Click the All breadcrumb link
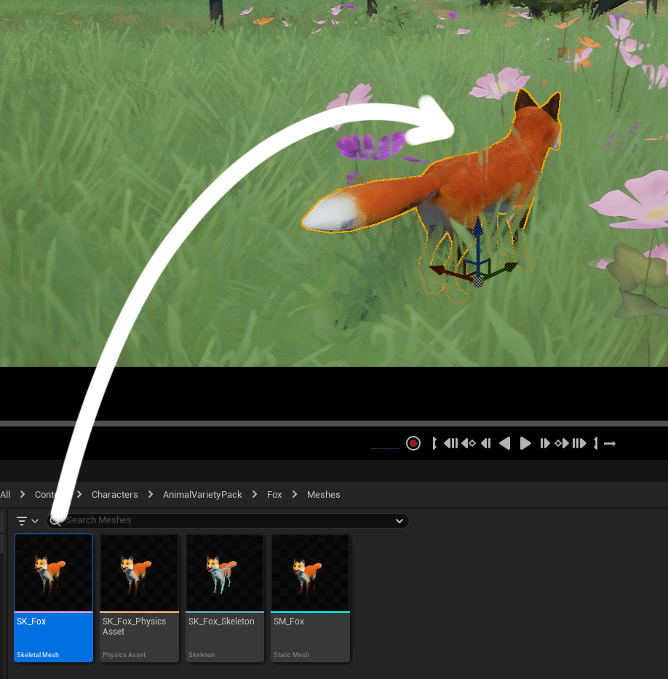This screenshot has width=668, height=679. (4, 494)
